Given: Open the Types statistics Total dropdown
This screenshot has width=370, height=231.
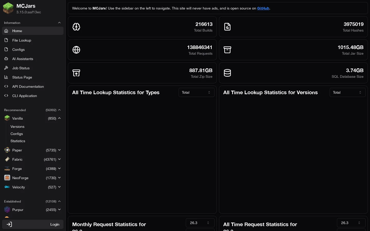Looking at the screenshot, I should coord(196,92).
